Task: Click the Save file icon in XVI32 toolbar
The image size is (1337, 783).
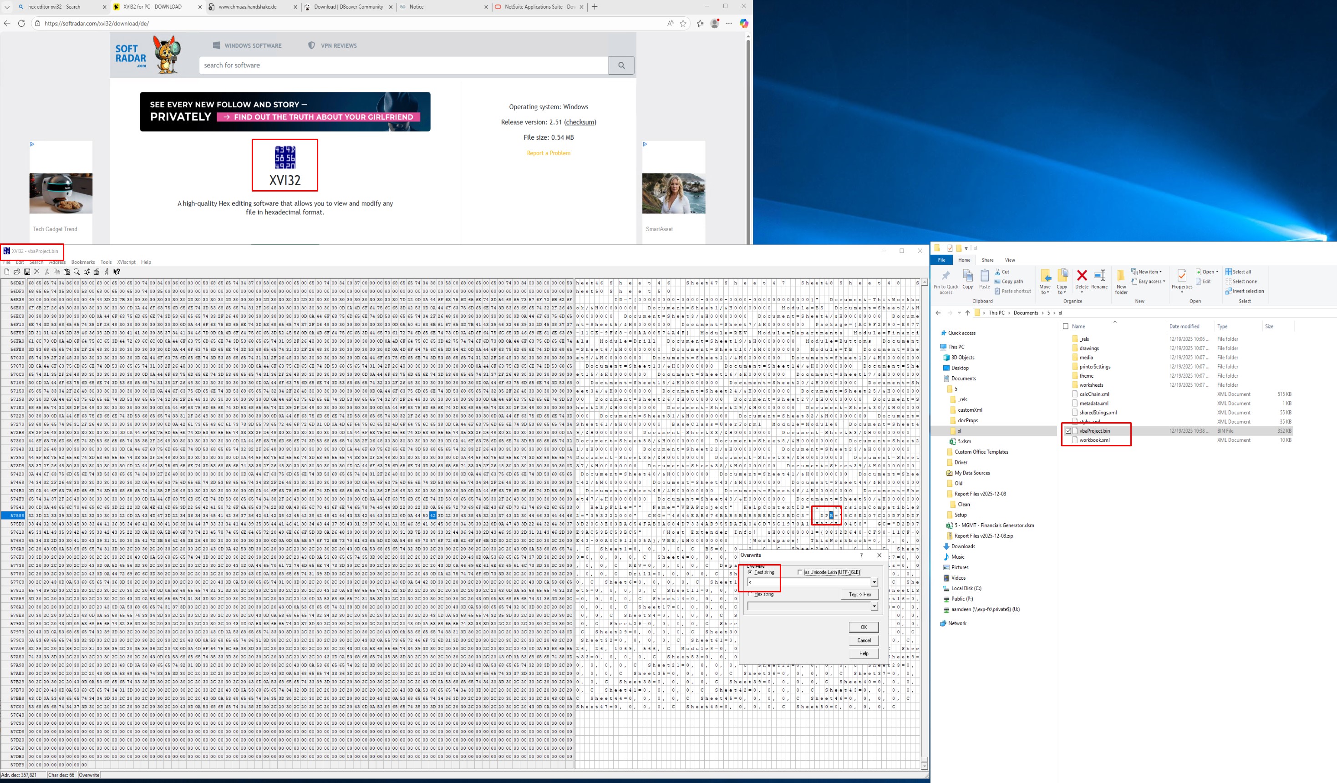Action: [x=26, y=272]
